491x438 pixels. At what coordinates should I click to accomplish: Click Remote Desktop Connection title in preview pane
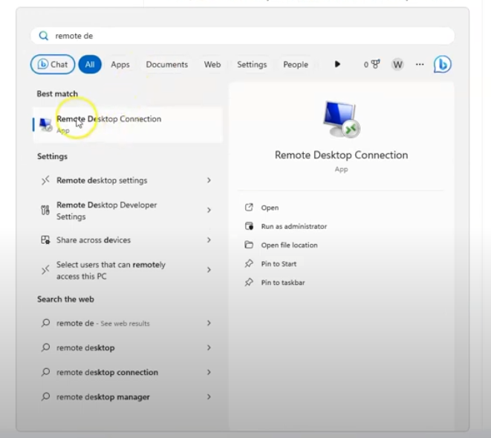[341, 155]
